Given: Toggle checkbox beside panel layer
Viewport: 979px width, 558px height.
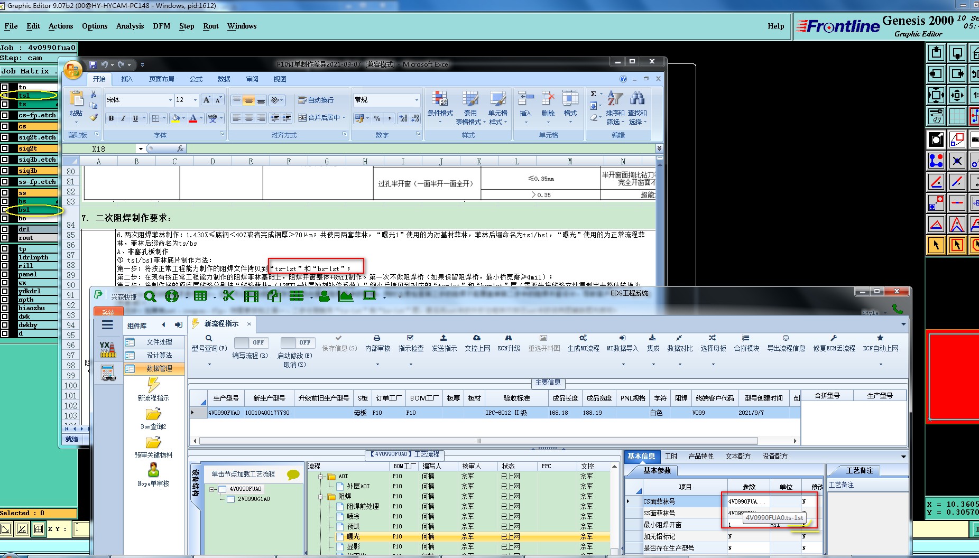Looking at the screenshot, I should [x=5, y=274].
